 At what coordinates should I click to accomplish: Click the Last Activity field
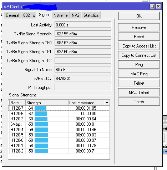point(83,25)
